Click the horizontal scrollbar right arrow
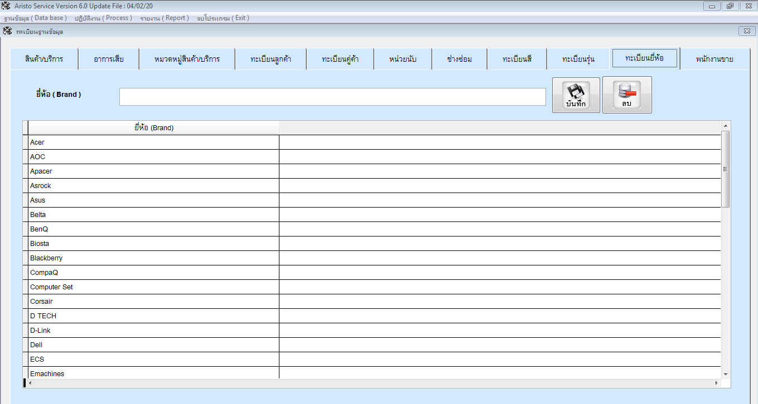The image size is (758, 404). tap(717, 383)
